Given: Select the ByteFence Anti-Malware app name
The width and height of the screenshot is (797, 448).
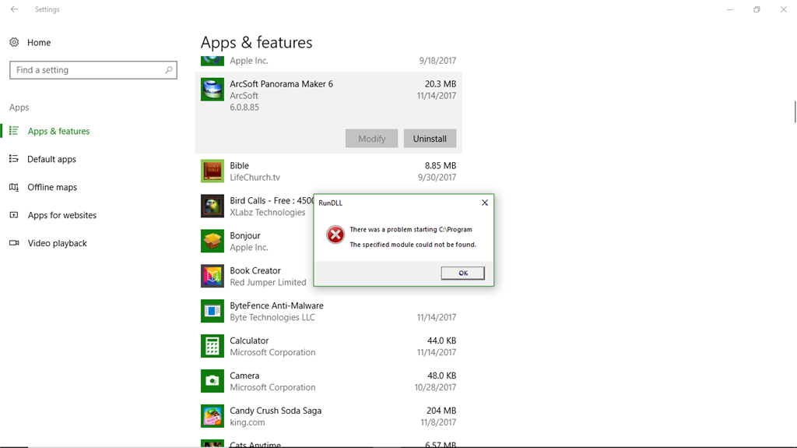Looking at the screenshot, I should click(276, 305).
